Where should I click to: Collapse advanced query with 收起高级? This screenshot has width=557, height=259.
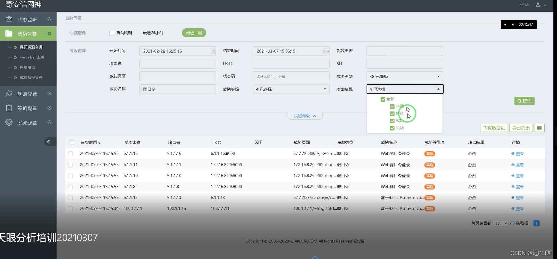pyautogui.click(x=305, y=116)
